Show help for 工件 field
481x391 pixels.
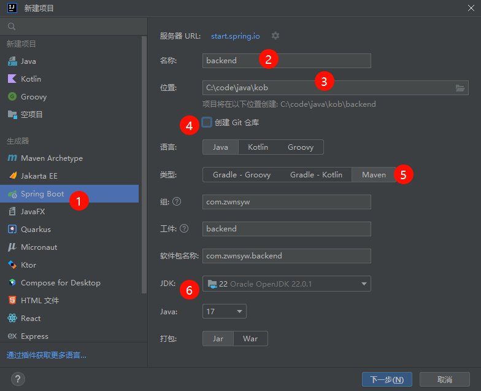(x=184, y=228)
